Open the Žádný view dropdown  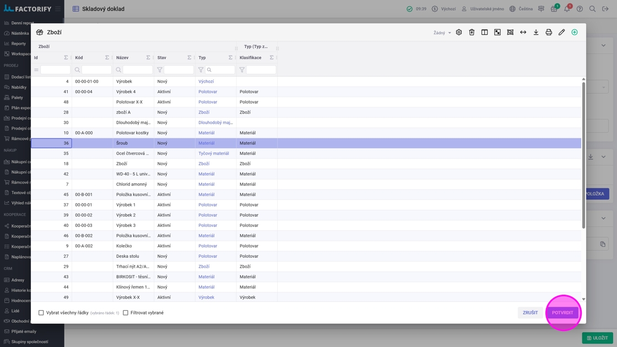click(442, 33)
